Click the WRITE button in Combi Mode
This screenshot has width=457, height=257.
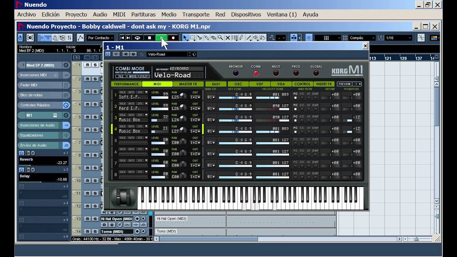pyautogui.click(x=132, y=76)
